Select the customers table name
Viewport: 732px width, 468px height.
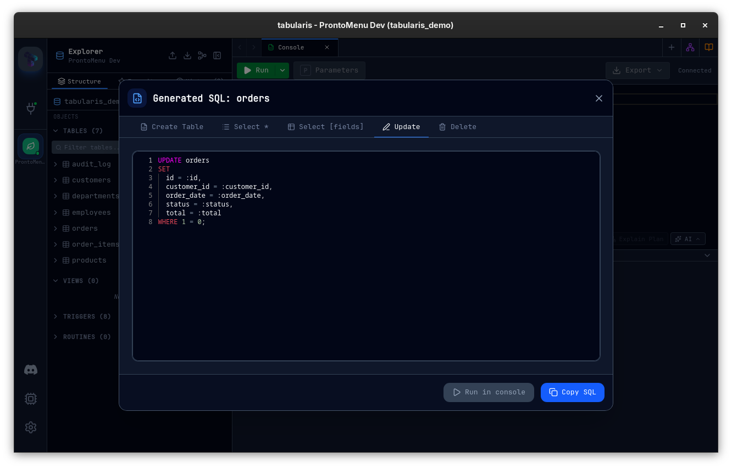coord(91,180)
